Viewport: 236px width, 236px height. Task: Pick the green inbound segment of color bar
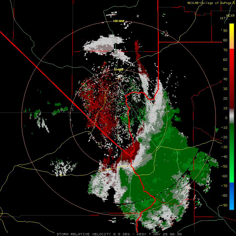(x=232, y=153)
